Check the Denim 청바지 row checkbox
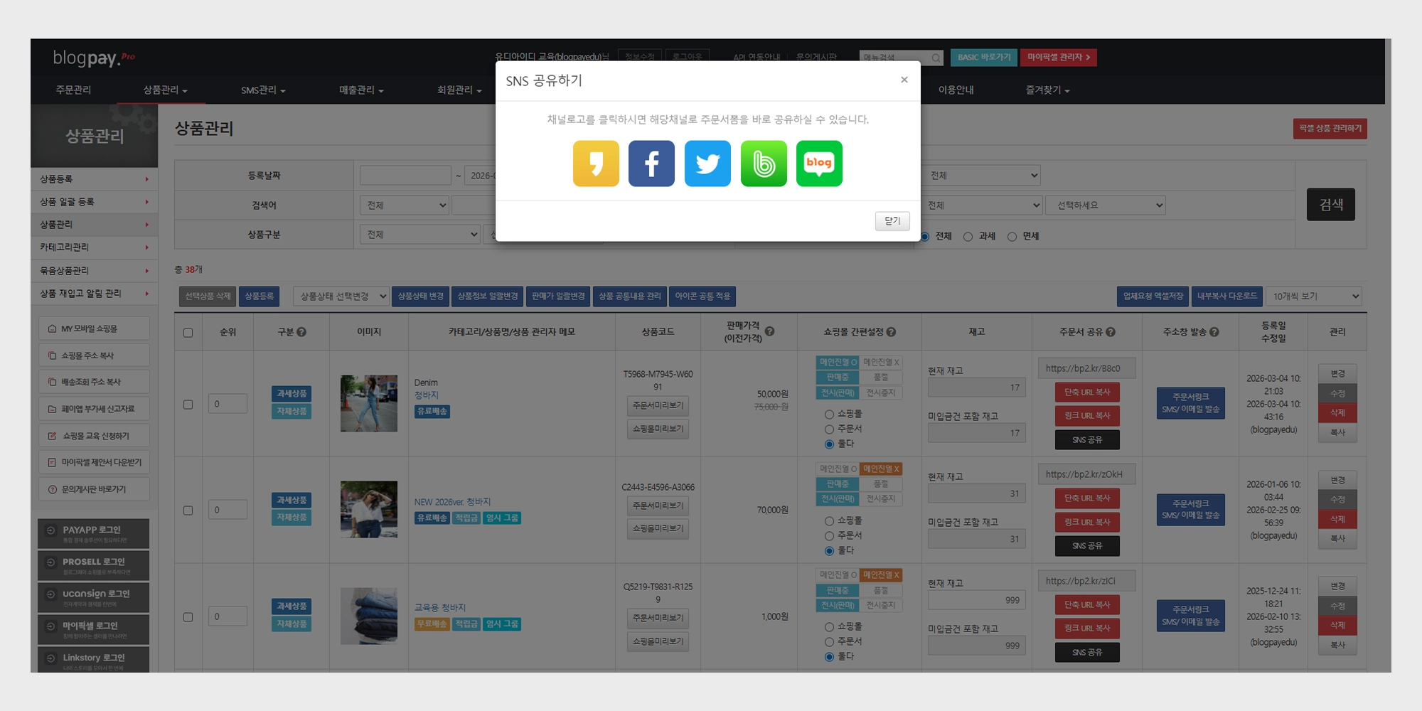 tap(188, 405)
